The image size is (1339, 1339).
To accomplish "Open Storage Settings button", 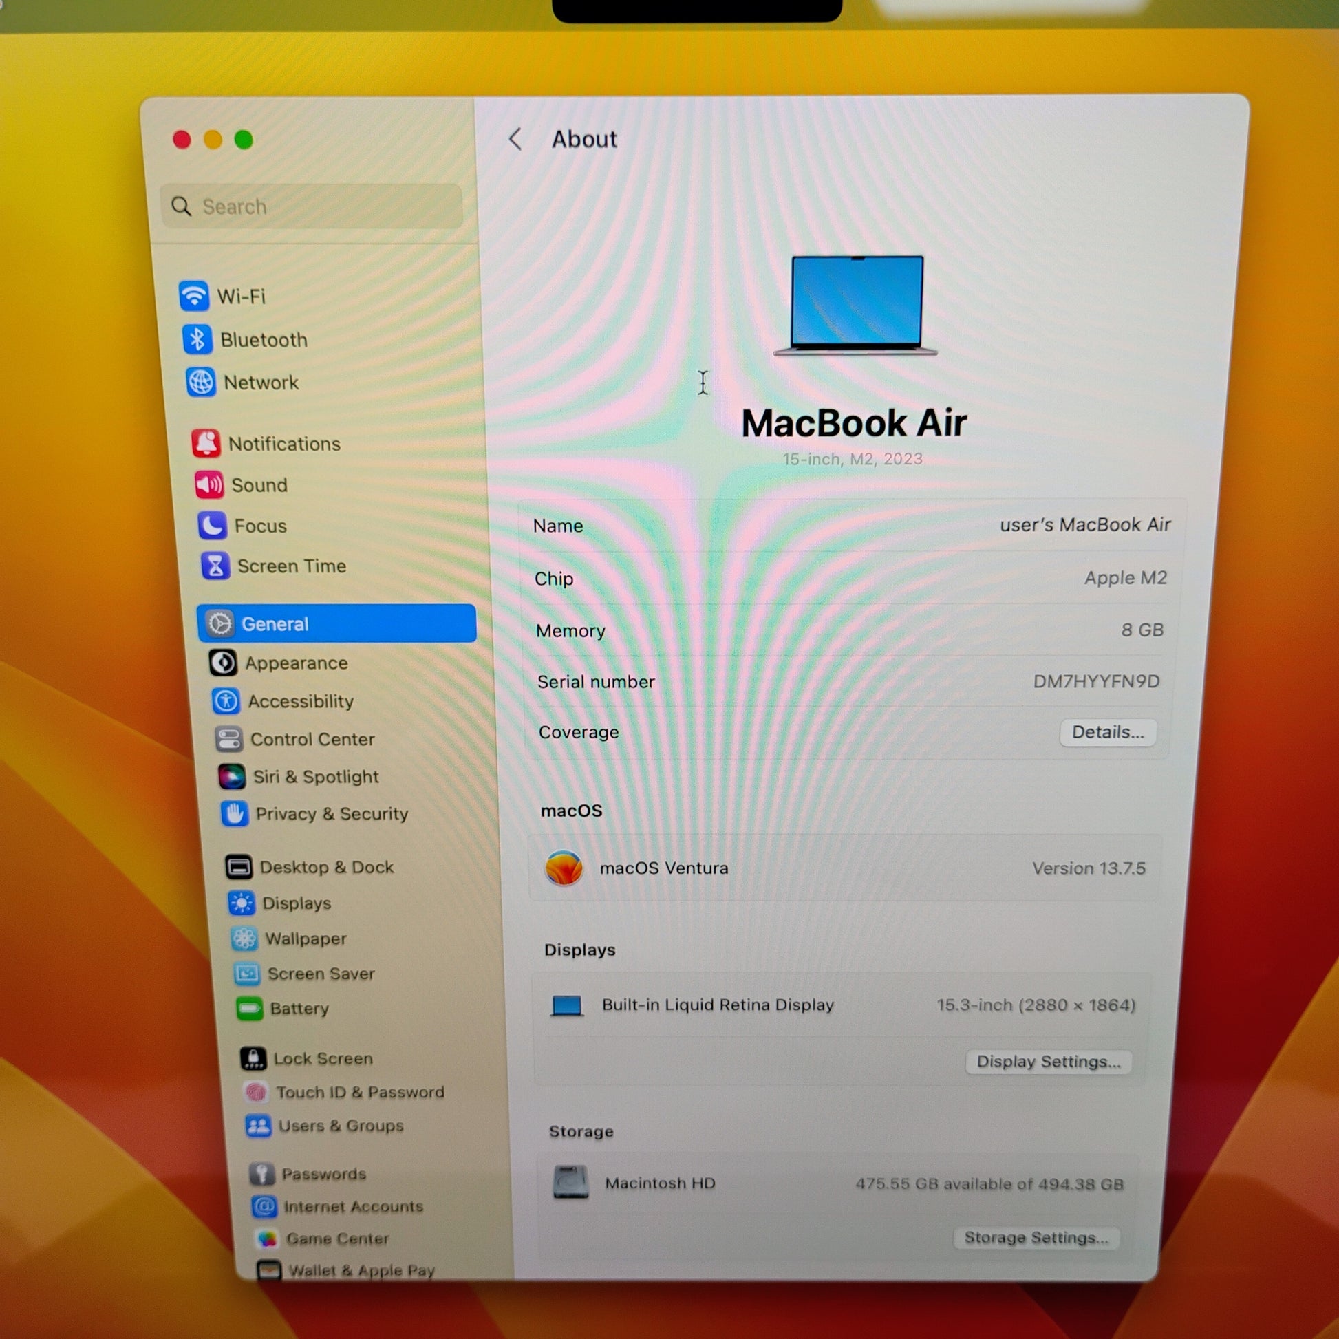I will (x=1036, y=1238).
